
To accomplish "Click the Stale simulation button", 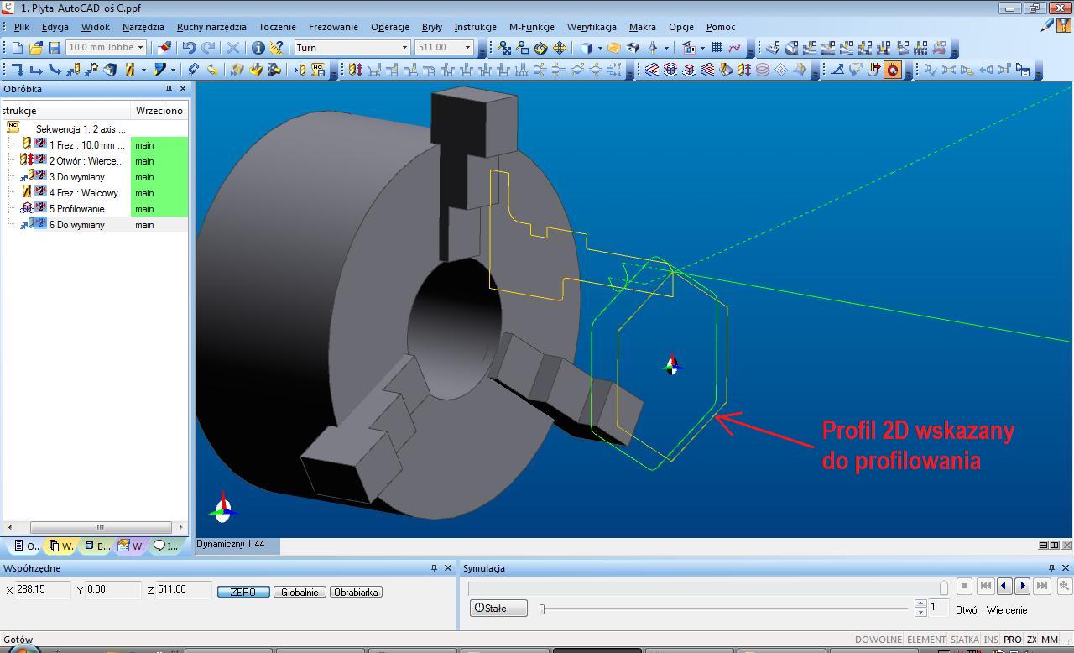I will point(498,608).
